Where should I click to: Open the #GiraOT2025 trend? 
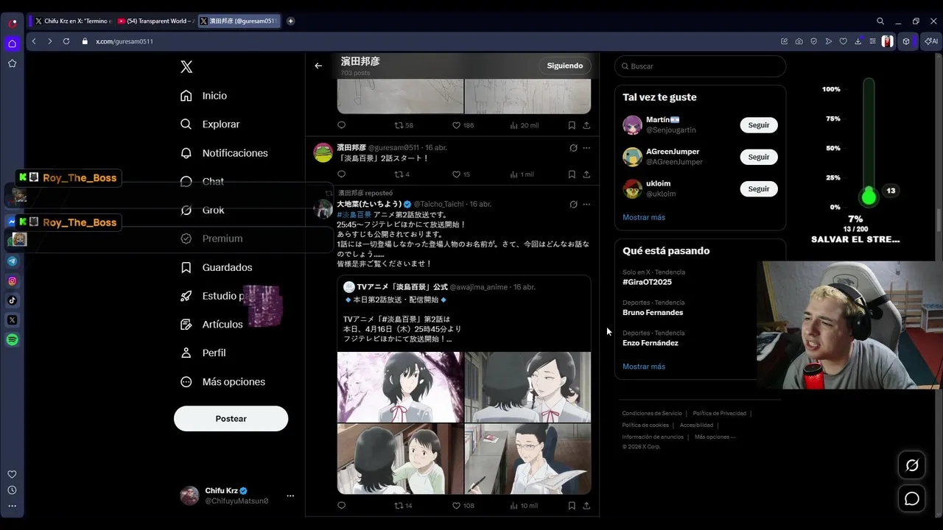pyautogui.click(x=647, y=282)
